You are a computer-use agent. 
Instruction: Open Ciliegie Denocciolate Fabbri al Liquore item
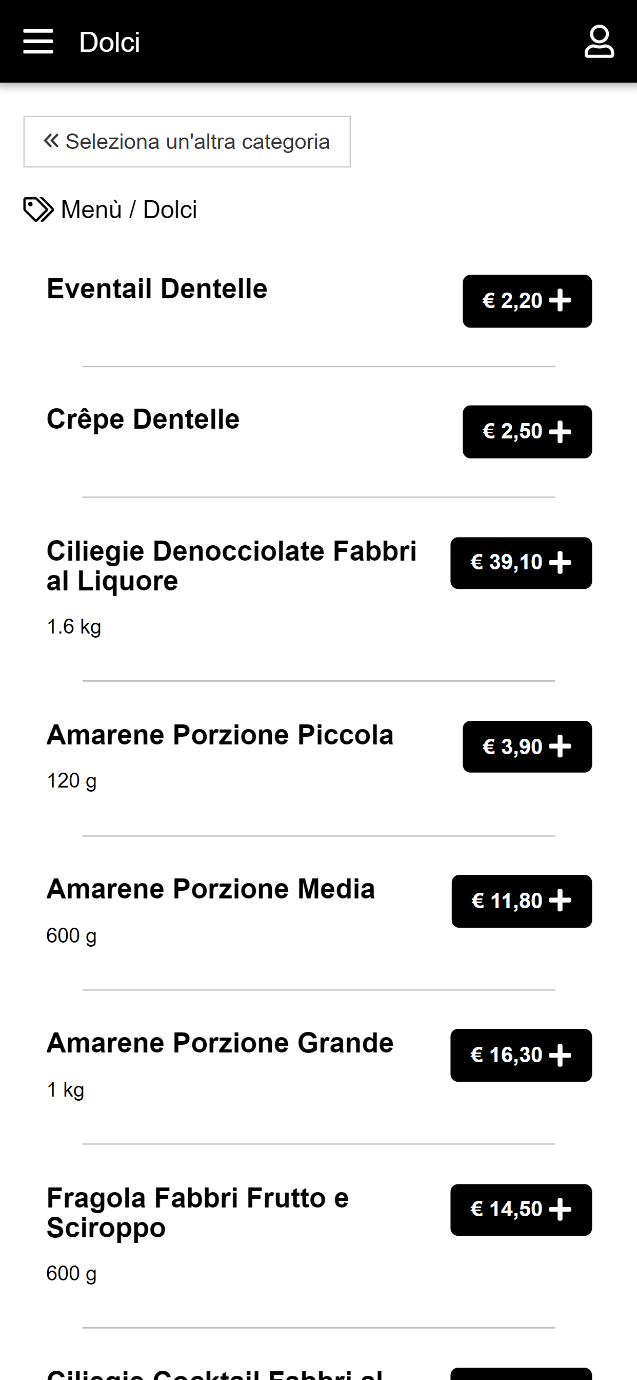click(231, 566)
